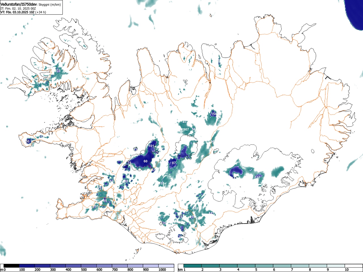Click the 100–200 m dark blue legend swatch
Viewport: 363px width, 272px height.
(27, 266)
